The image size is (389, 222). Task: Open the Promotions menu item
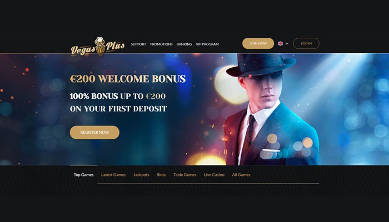[x=161, y=44]
